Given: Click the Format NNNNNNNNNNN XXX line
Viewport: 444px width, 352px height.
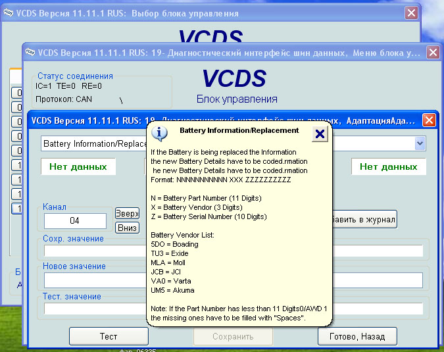Looking at the screenshot, I should pos(221,180).
